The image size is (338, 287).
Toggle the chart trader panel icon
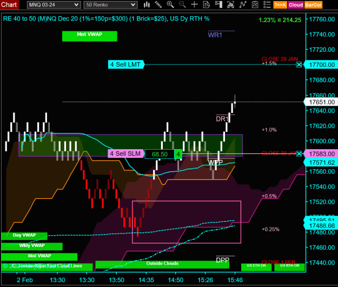[x=218, y=4]
